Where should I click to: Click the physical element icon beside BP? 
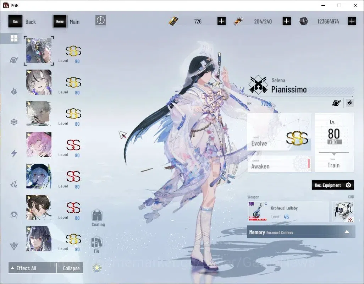(336, 103)
